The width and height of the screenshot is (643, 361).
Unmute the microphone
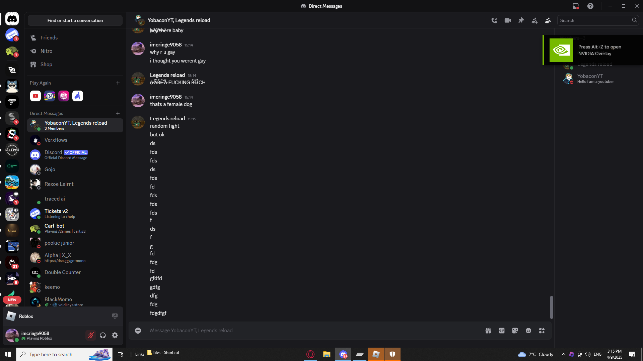[91, 335]
